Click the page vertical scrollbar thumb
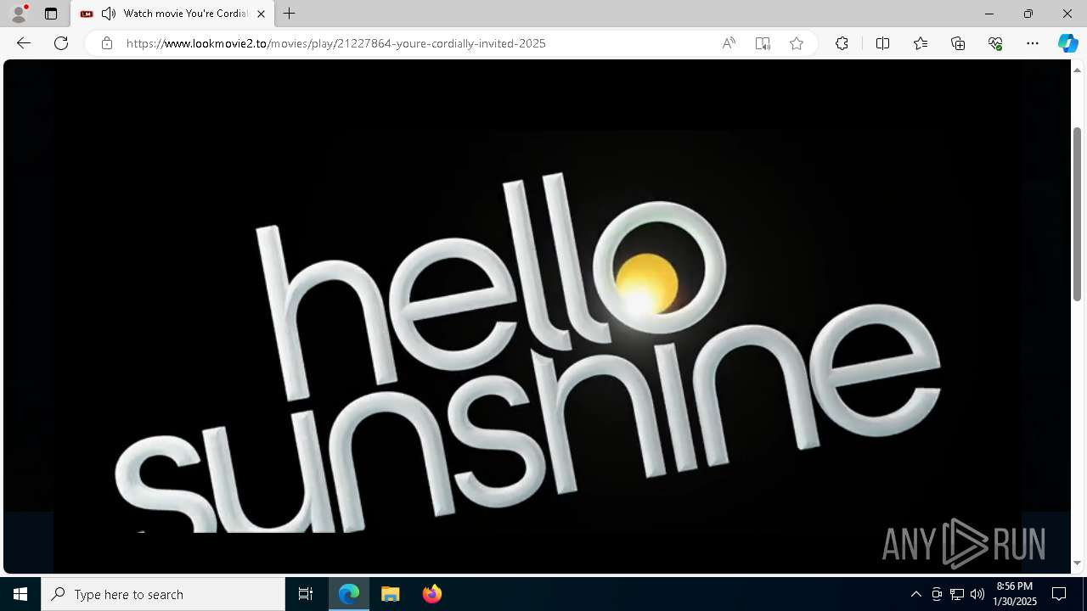 click(1077, 214)
